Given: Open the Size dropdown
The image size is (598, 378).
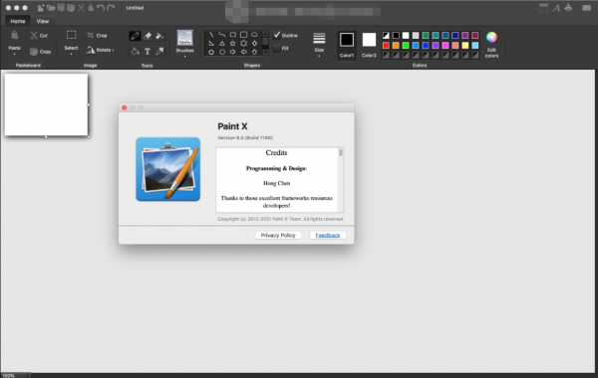Looking at the screenshot, I should click(x=319, y=56).
